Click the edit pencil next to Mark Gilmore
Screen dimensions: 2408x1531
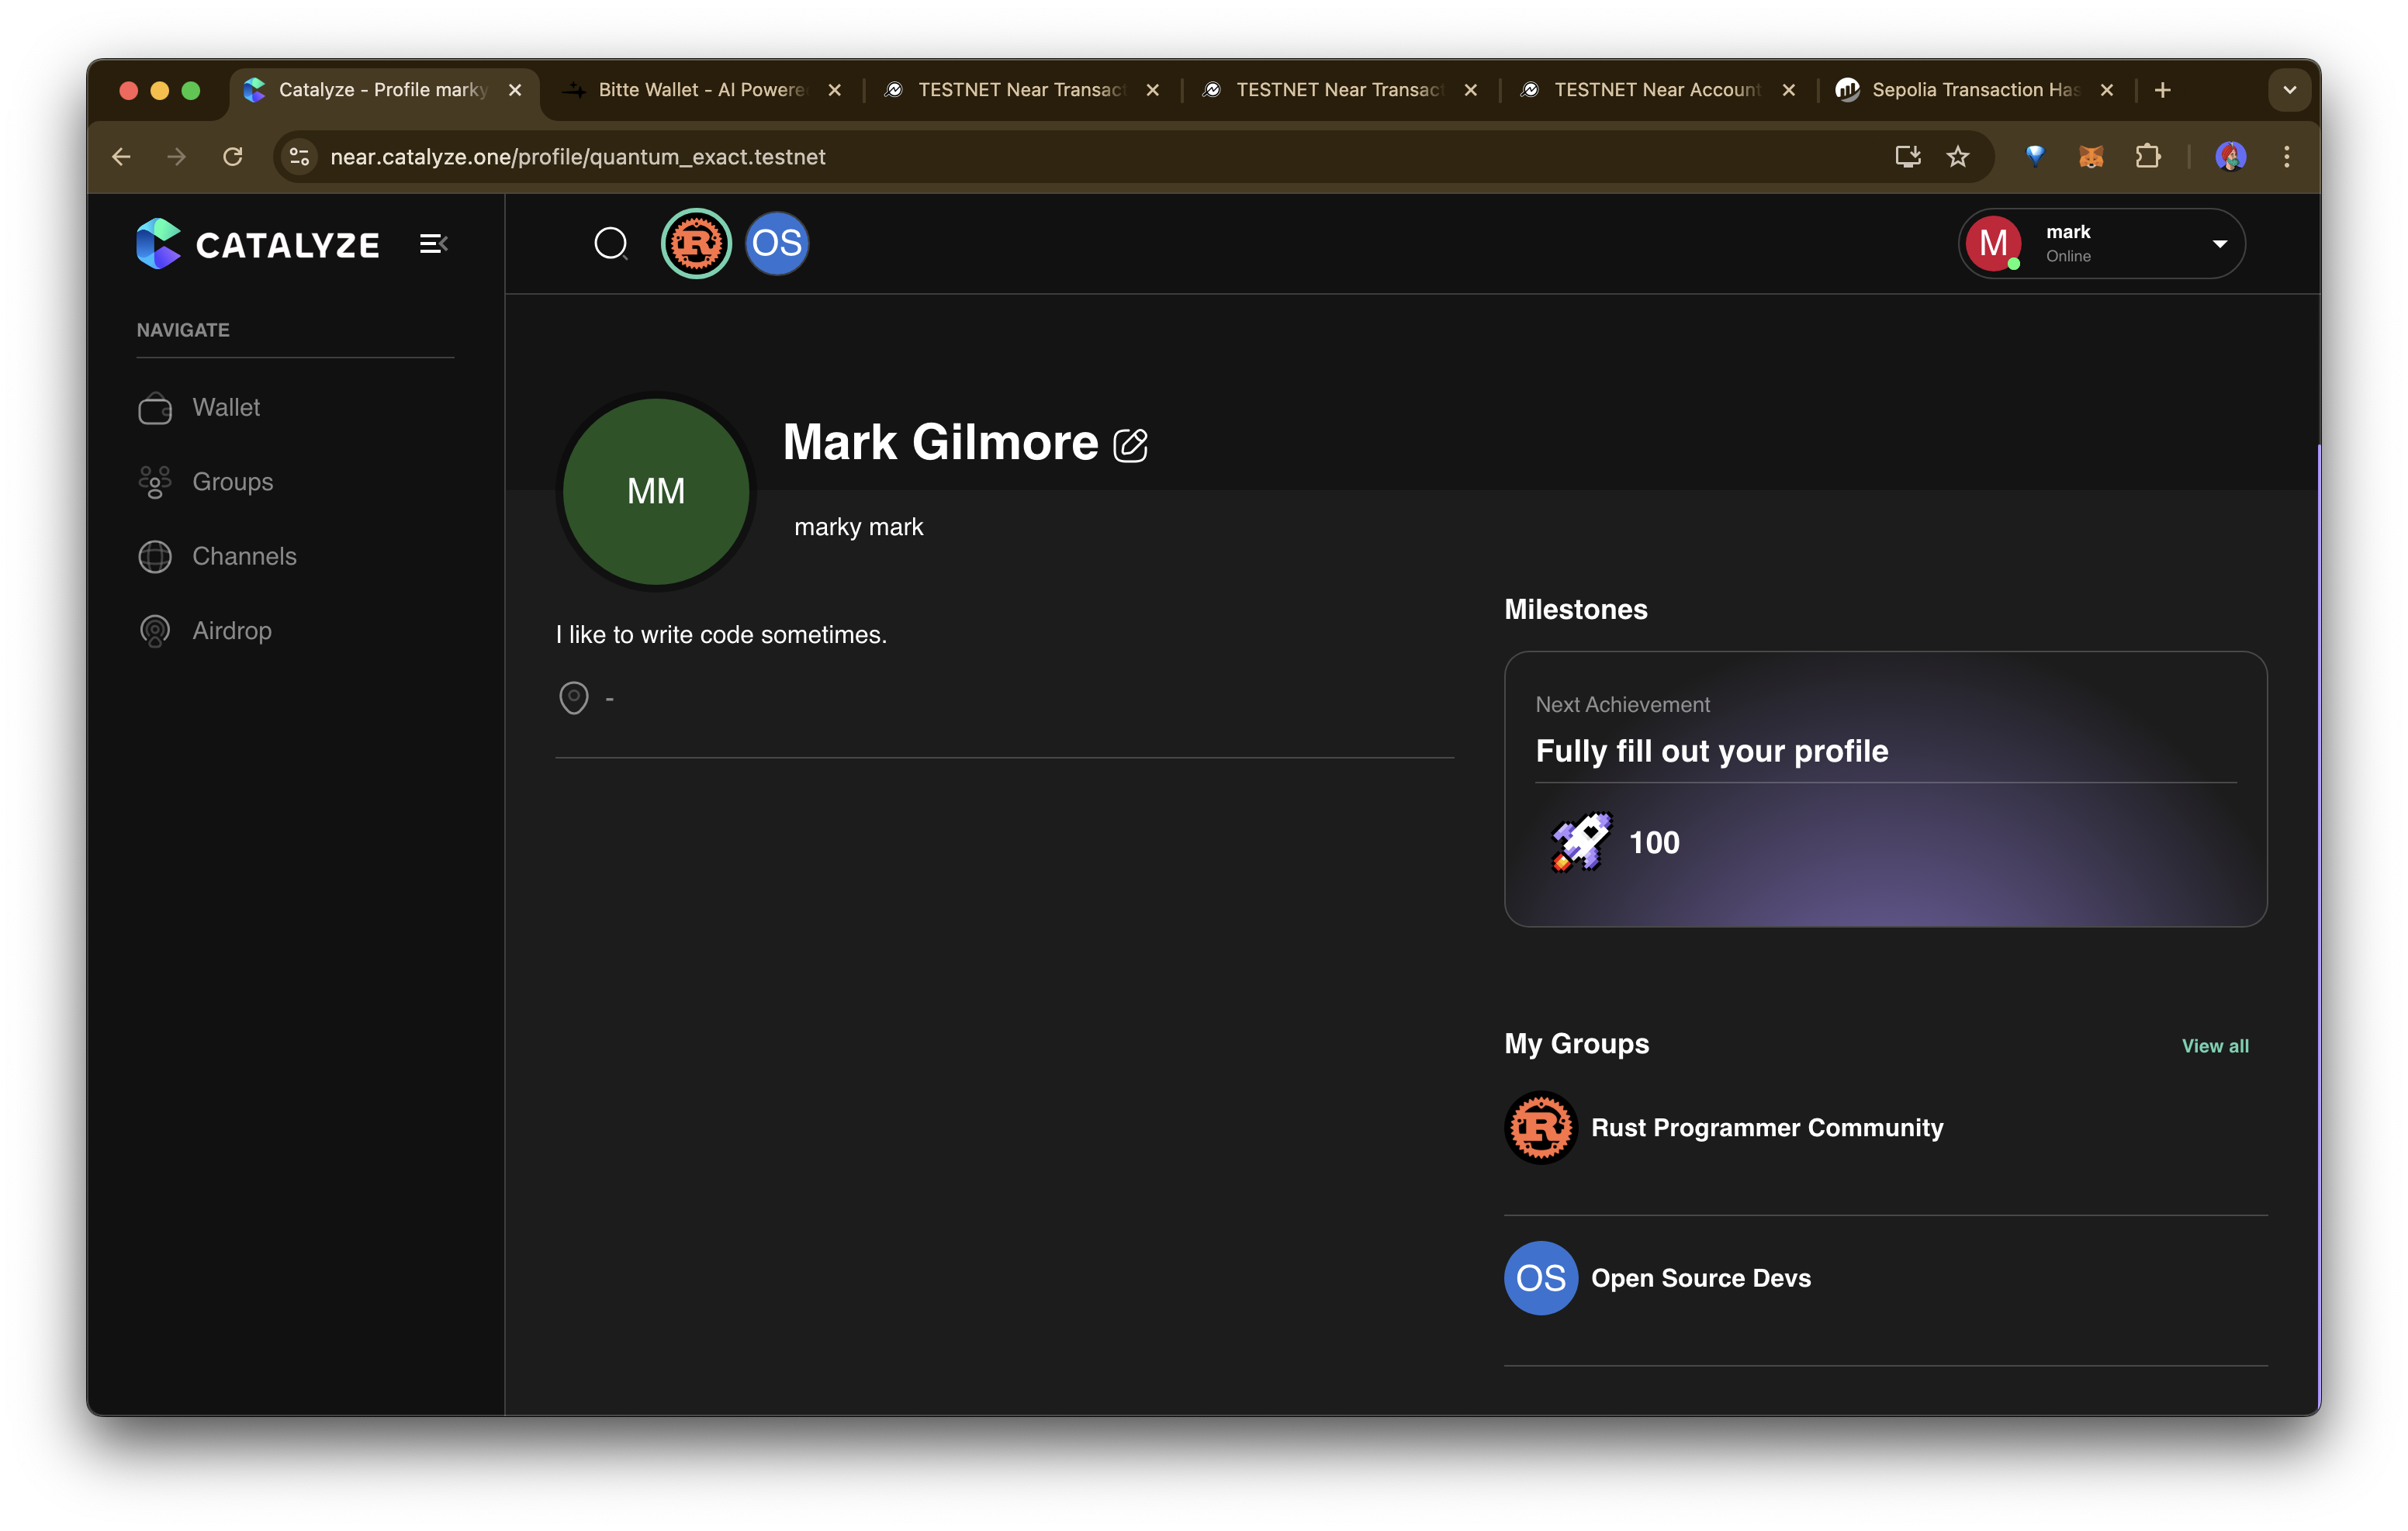[x=1130, y=445]
